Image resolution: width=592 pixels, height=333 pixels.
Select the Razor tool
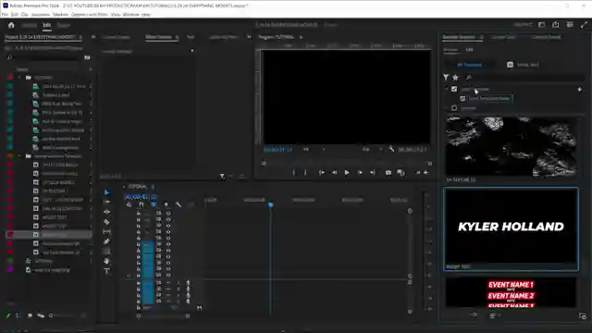[x=107, y=222]
